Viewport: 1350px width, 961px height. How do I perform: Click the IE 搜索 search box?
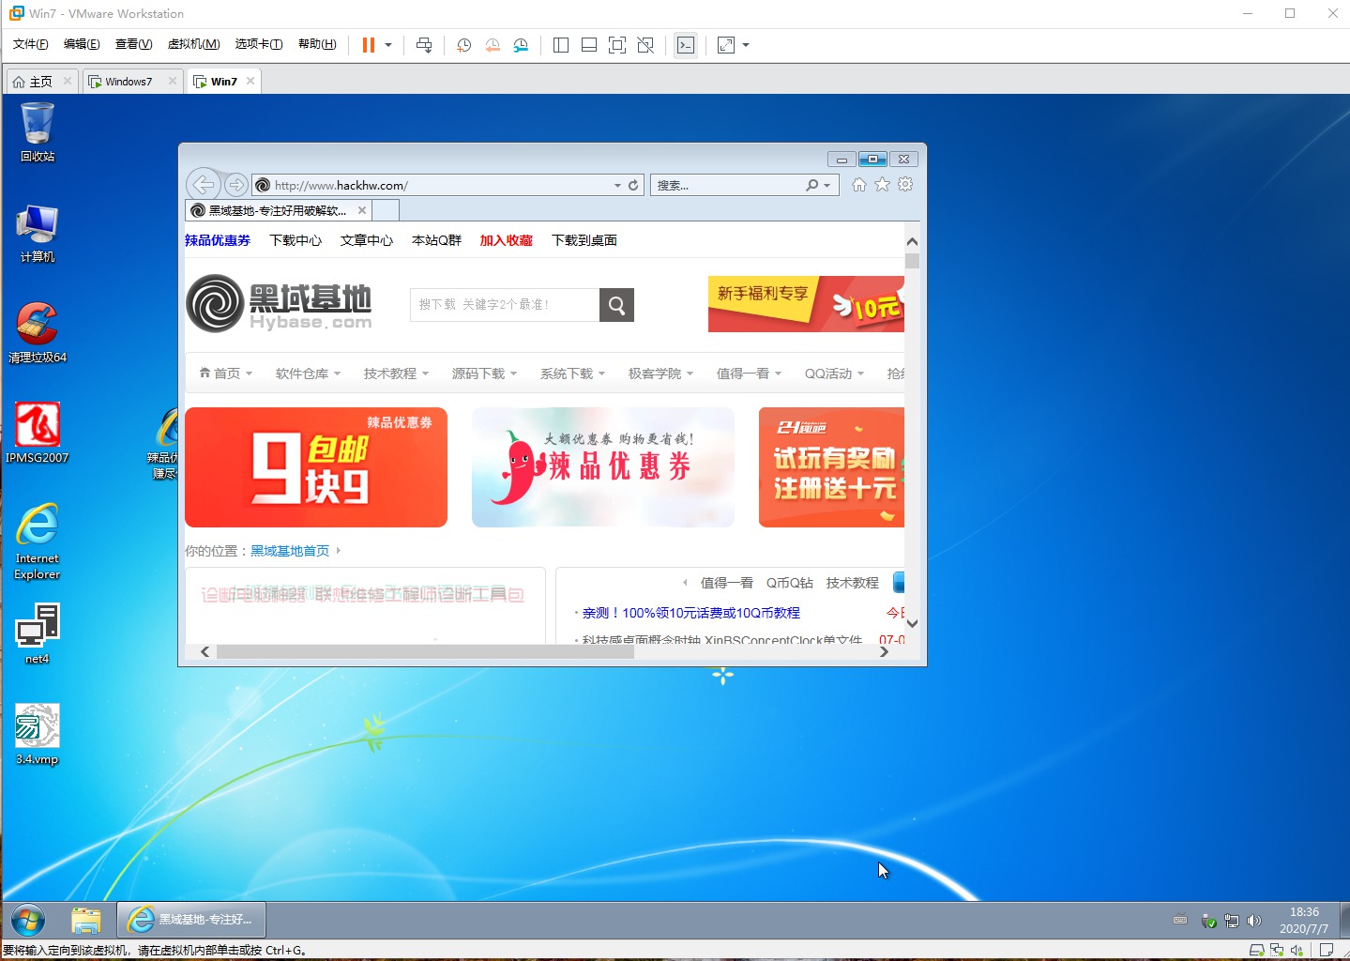(x=726, y=186)
